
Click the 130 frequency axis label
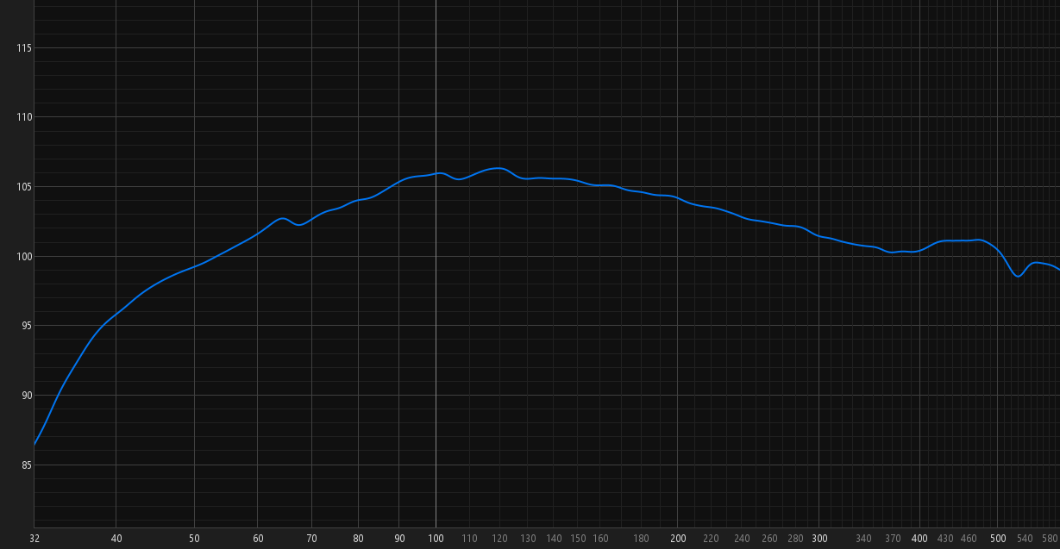tap(528, 539)
